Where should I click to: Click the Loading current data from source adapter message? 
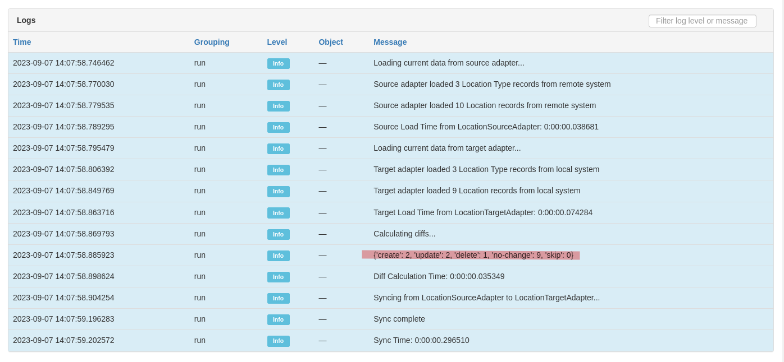pos(449,63)
